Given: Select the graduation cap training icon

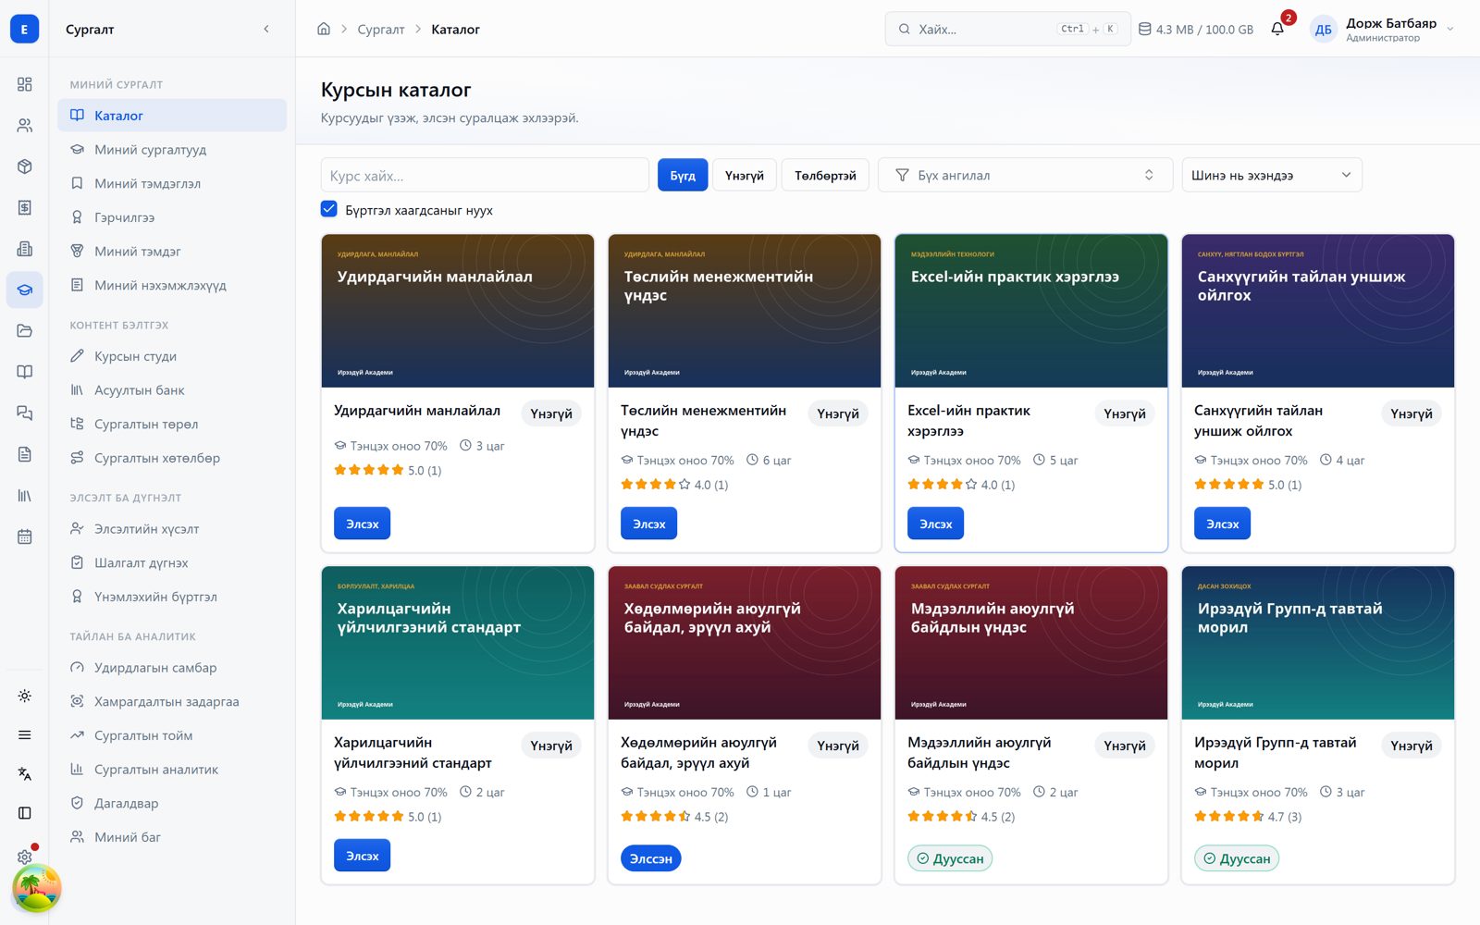Looking at the screenshot, I should tap(25, 290).
